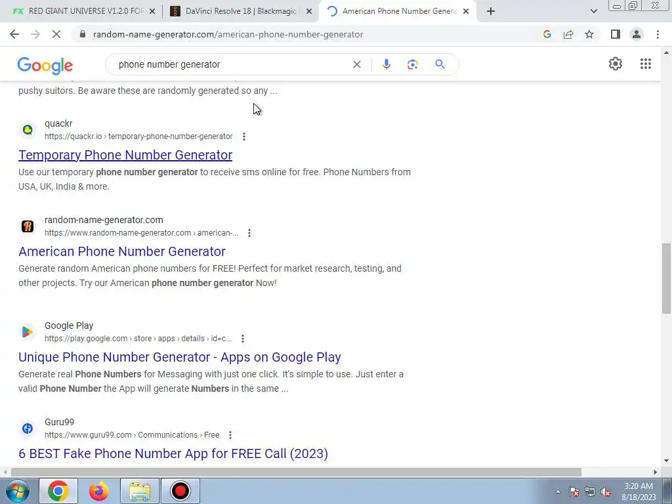Open Google quick settings gear
Image resolution: width=672 pixels, height=504 pixels.
tap(616, 64)
